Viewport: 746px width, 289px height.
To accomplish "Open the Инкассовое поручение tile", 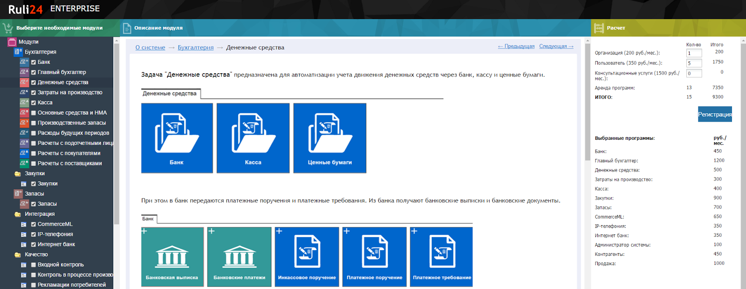I will (x=307, y=257).
